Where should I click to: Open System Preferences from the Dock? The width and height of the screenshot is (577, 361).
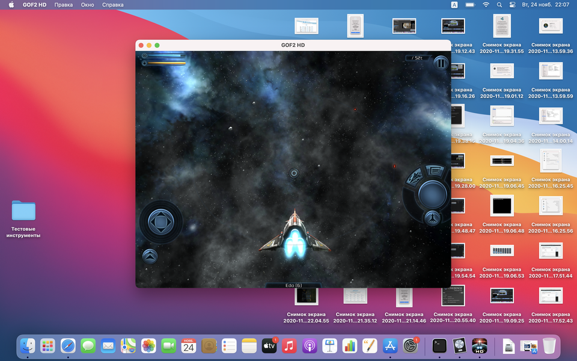pyautogui.click(x=410, y=346)
